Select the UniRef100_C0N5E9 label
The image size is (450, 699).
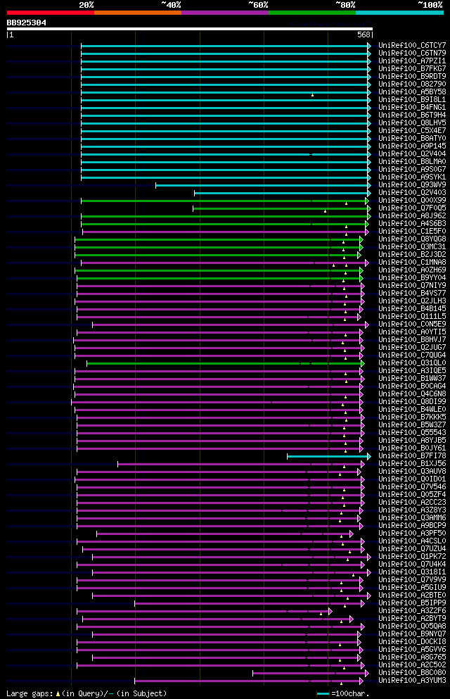coord(412,324)
